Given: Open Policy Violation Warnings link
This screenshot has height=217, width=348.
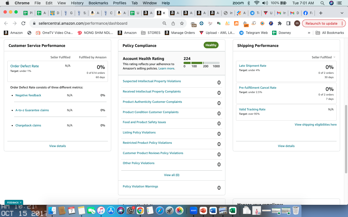Looking at the screenshot, I should pyautogui.click(x=140, y=186).
